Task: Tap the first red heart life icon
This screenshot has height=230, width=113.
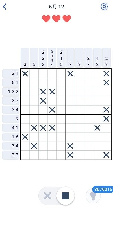Action: tap(46, 19)
